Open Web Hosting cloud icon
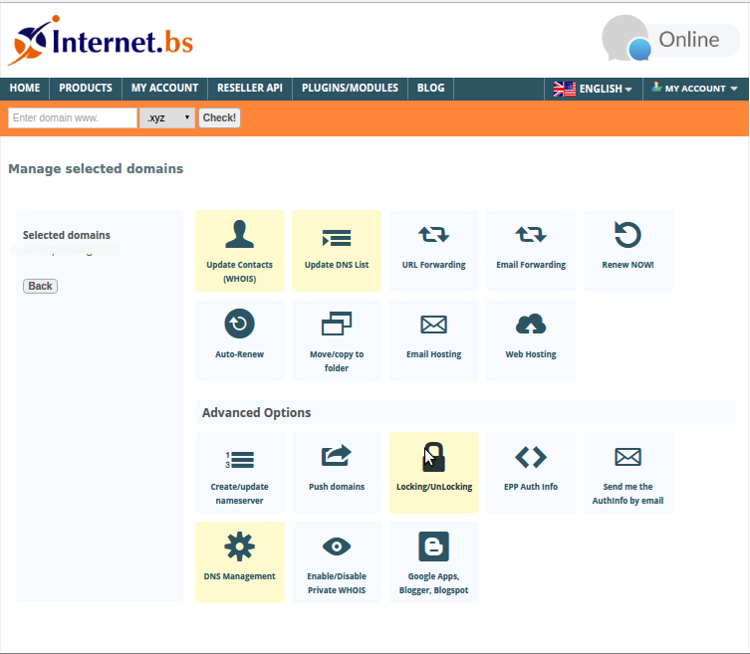 tap(530, 326)
